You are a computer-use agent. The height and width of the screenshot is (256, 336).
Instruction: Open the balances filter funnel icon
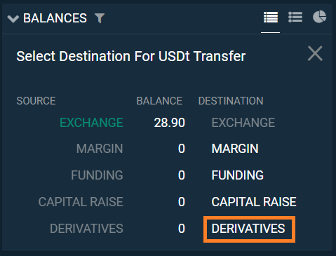100,18
